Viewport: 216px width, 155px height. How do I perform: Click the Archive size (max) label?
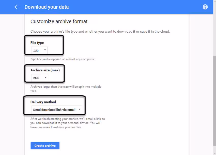pyautogui.click(x=45, y=70)
